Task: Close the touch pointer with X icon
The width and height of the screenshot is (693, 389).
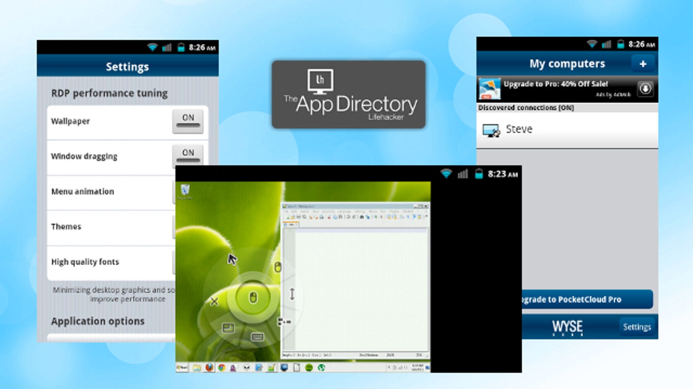Action: tap(214, 301)
